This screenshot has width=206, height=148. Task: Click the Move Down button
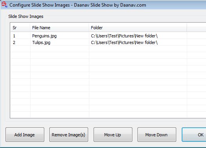[x=157, y=135]
